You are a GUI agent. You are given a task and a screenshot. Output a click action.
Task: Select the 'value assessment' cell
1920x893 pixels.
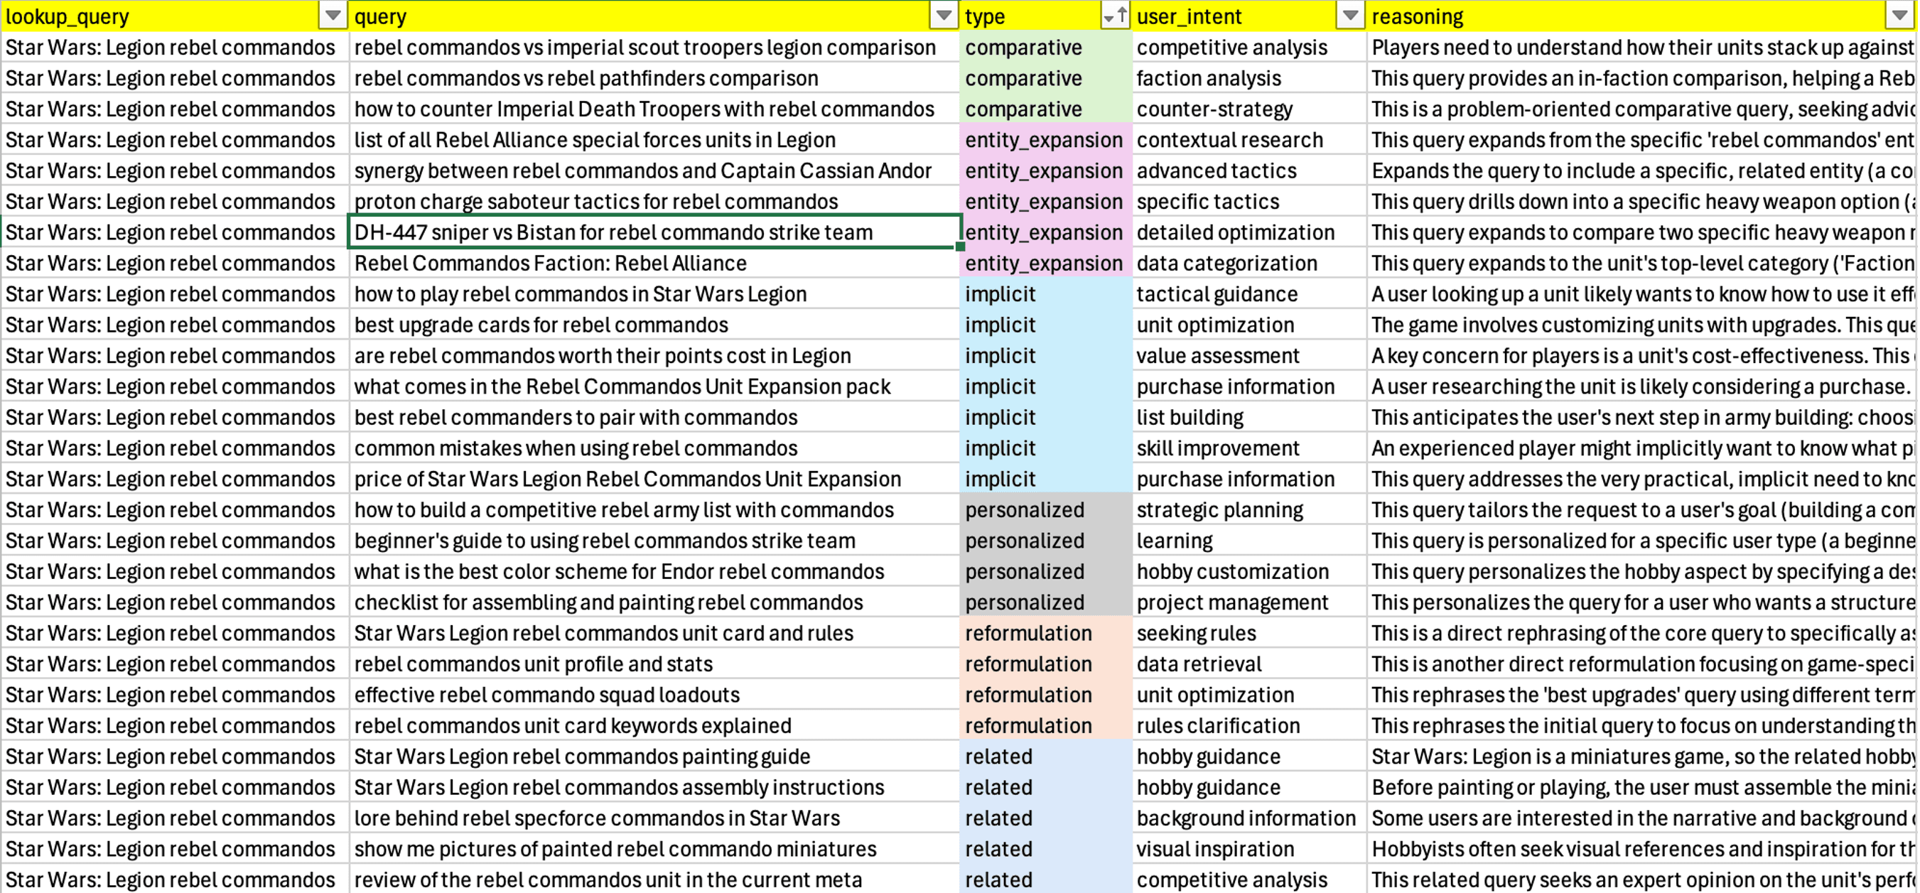coord(1249,355)
